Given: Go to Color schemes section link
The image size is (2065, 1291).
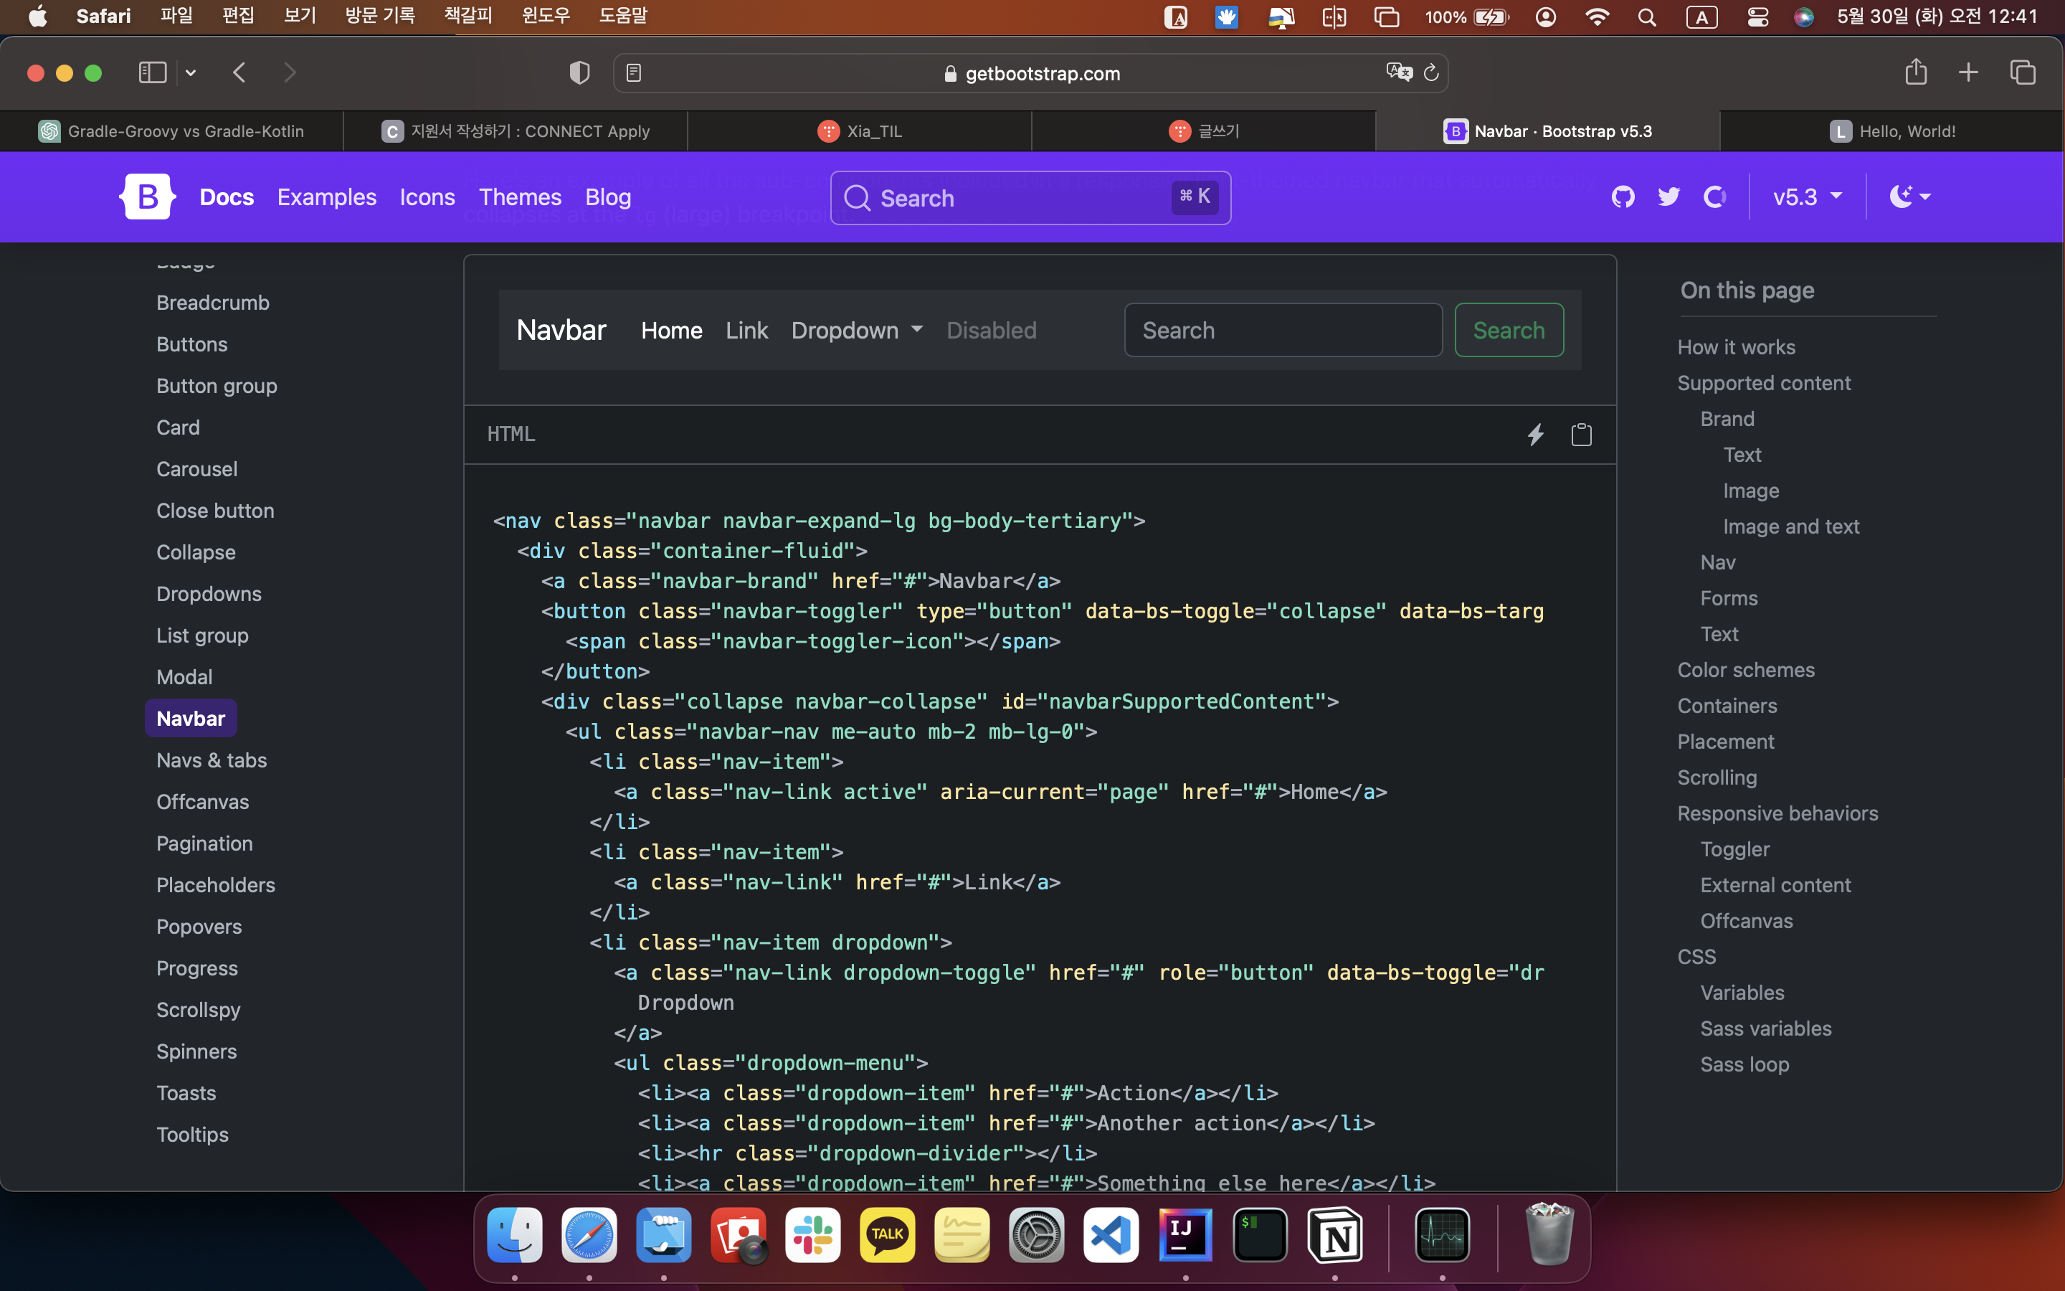Looking at the screenshot, I should [x=1745, y=669].
